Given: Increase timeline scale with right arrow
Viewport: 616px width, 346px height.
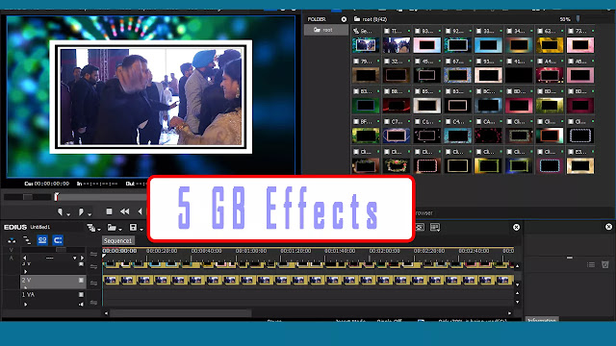Looking at the screenshot, I should (82, 259).
